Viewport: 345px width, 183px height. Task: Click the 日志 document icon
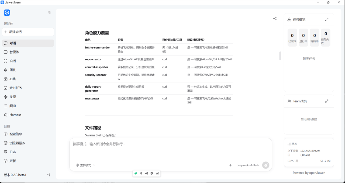(x=6, y=152)
